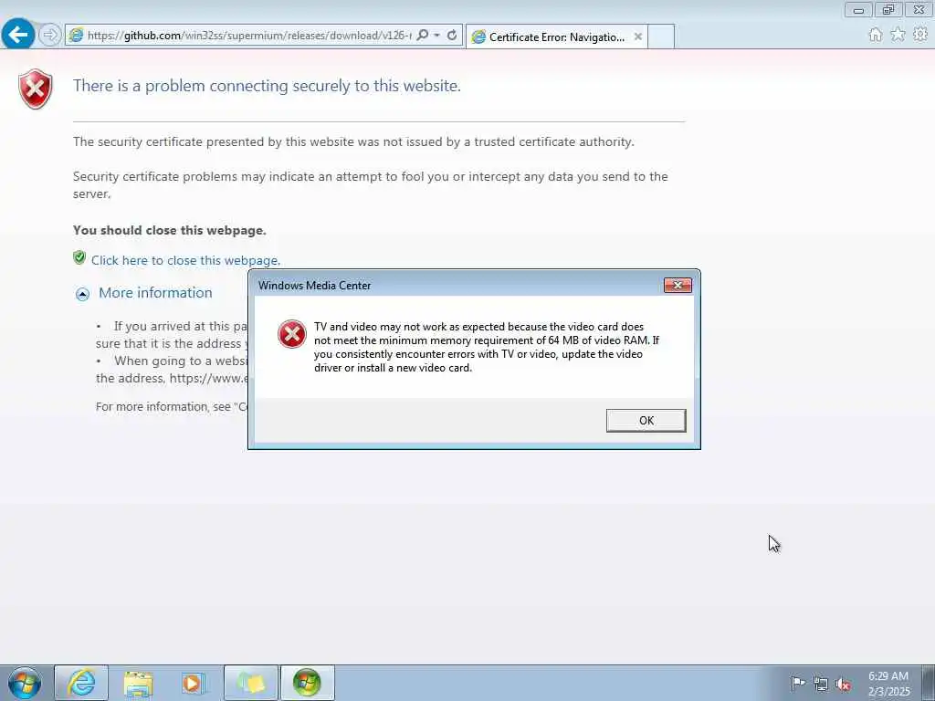Click the grey forward arrow button
Image resolution: width=935 pixels, height=701 pixels.
coord(50,35)
